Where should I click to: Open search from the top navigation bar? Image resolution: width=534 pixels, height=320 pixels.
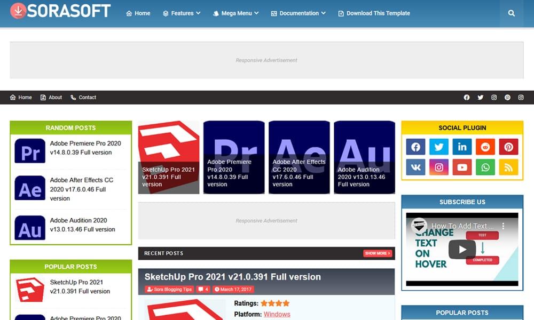(x=511, y=13)
